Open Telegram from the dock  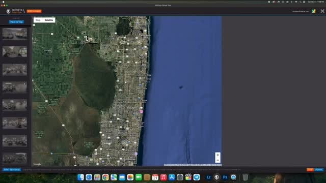click(x=197, y=177)
